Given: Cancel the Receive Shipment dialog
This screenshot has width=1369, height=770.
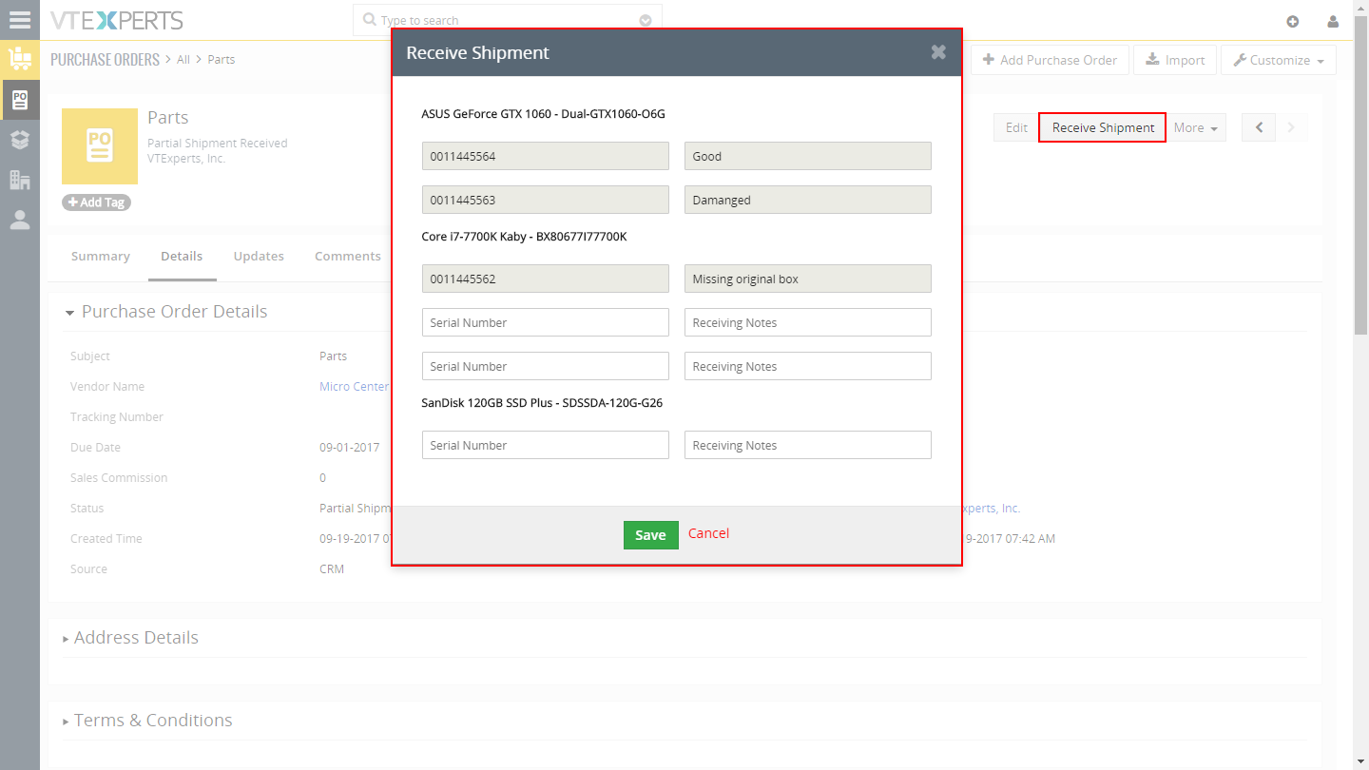Looking at the screenshot, I should (709, 533).
